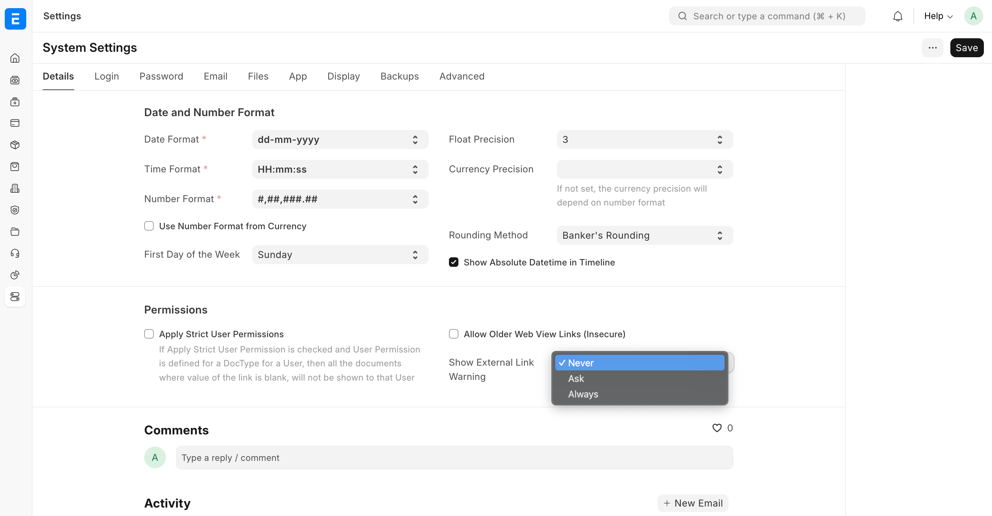Open the Float Precision selector

(x=645, y=139)
